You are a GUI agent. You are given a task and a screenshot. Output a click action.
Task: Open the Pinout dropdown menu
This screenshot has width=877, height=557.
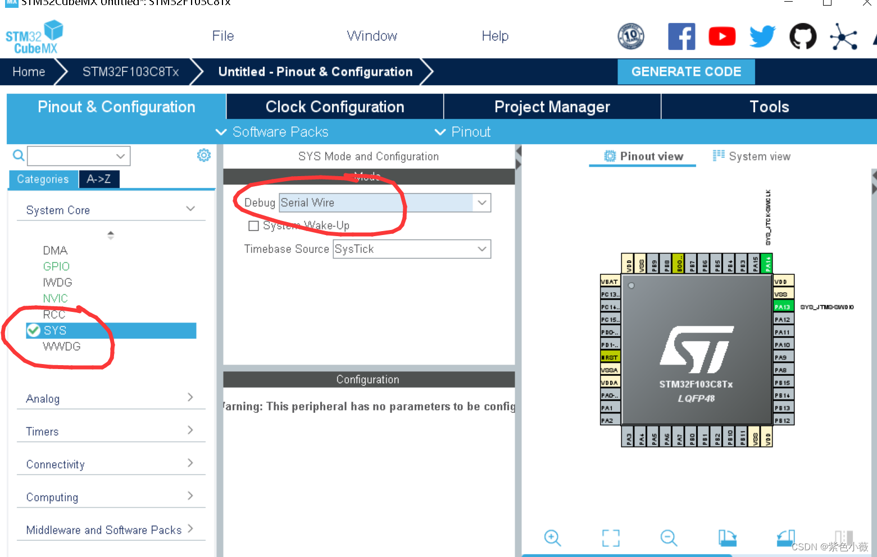pyautogui.click(x=462, y=132)
